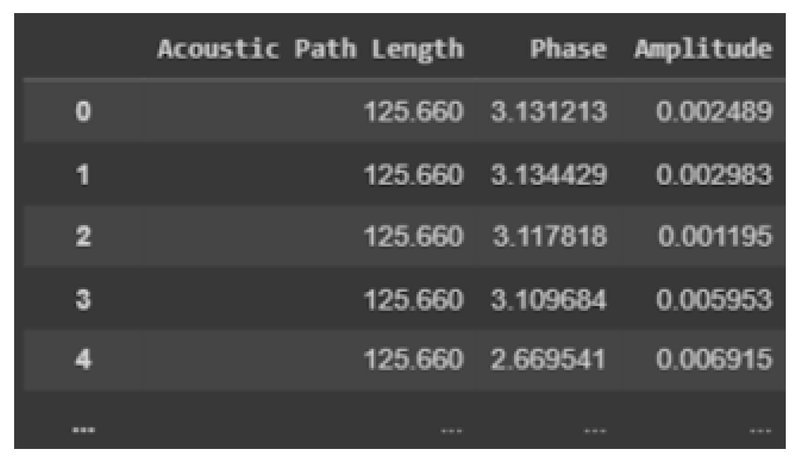Select the Phase column header
807x462 pixels.
[568, 48]
